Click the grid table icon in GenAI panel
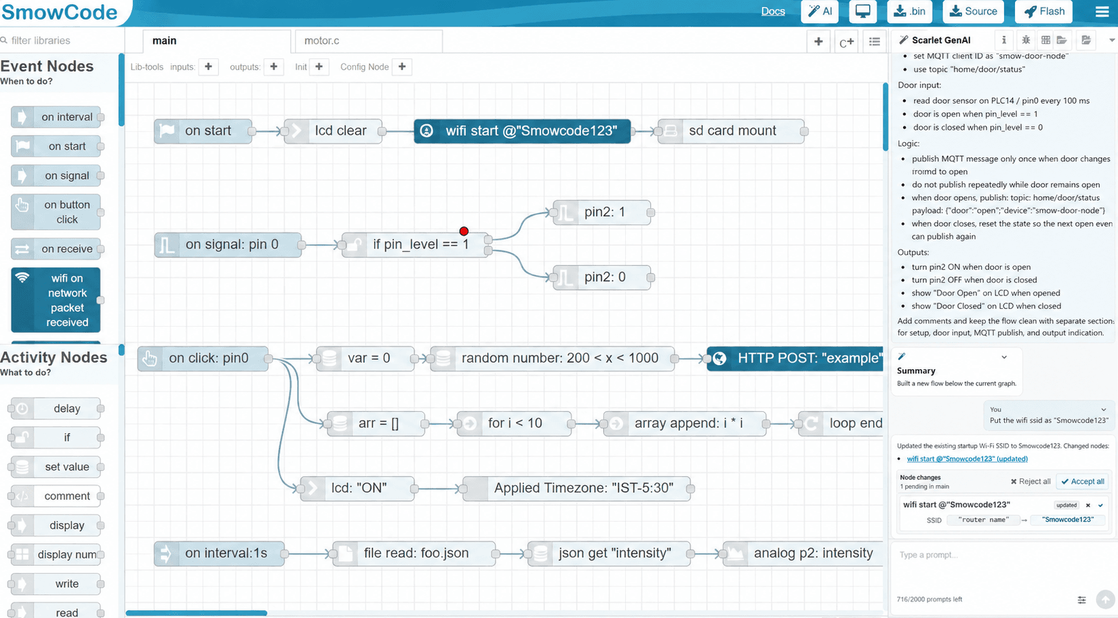This screenshot has height=618, width=1118. coord(1045,40)
